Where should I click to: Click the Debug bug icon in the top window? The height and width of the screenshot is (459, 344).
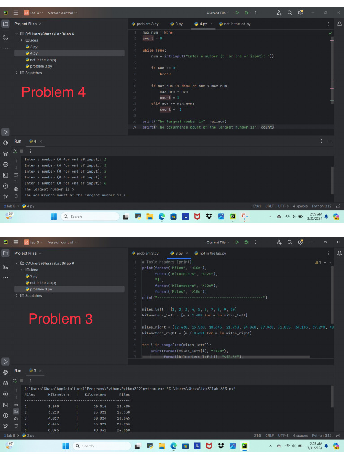click(x=246, y=13)
